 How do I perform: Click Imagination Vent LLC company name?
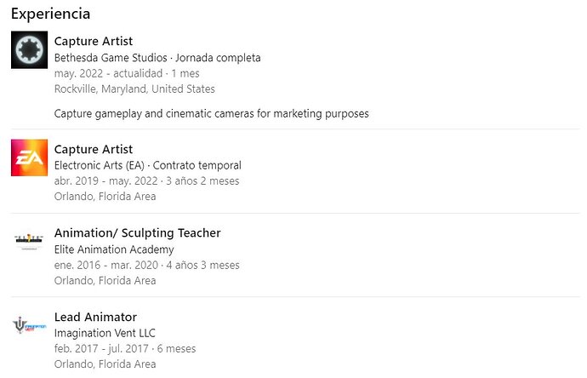point(105,333)
